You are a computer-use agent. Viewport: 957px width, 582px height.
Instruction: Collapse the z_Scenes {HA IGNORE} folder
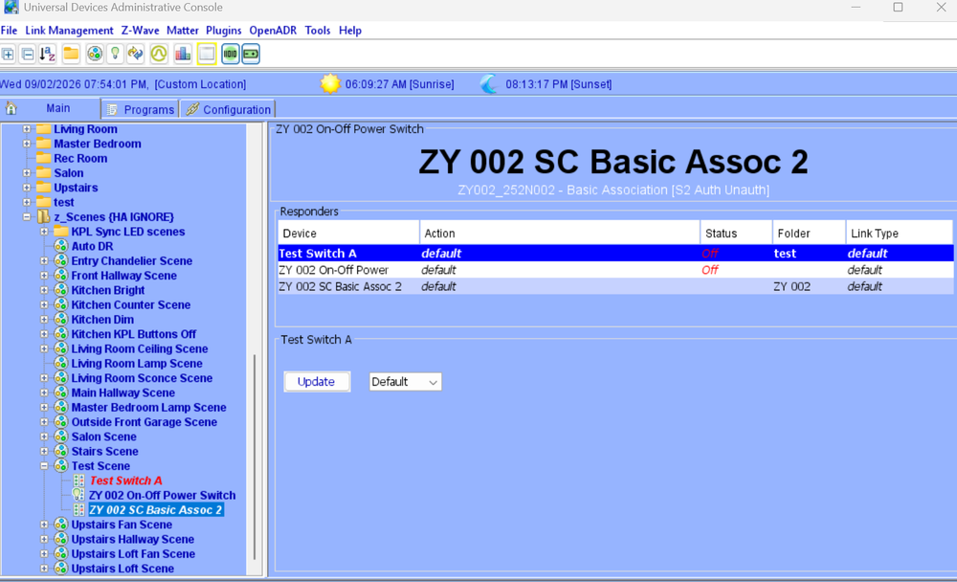[x=27, y=216]
